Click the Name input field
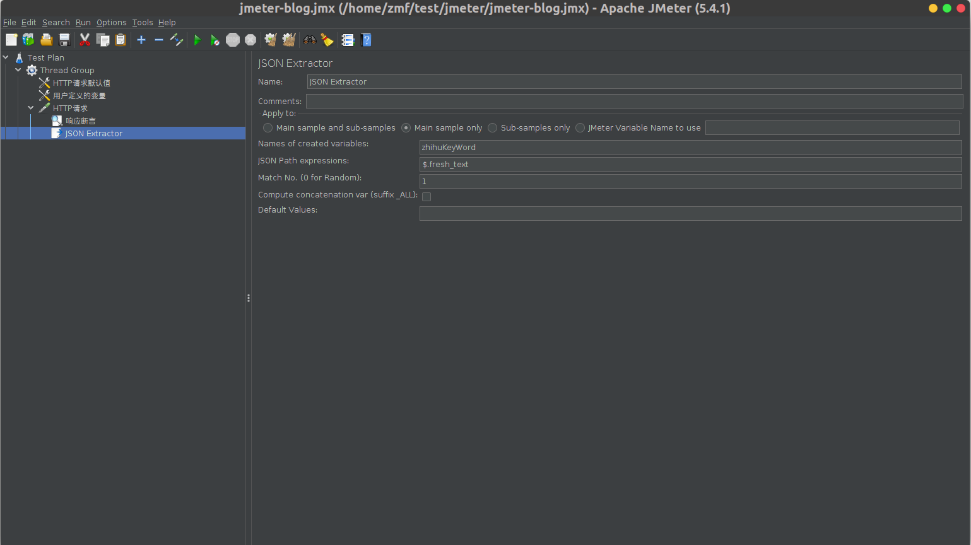 point(634,81)
